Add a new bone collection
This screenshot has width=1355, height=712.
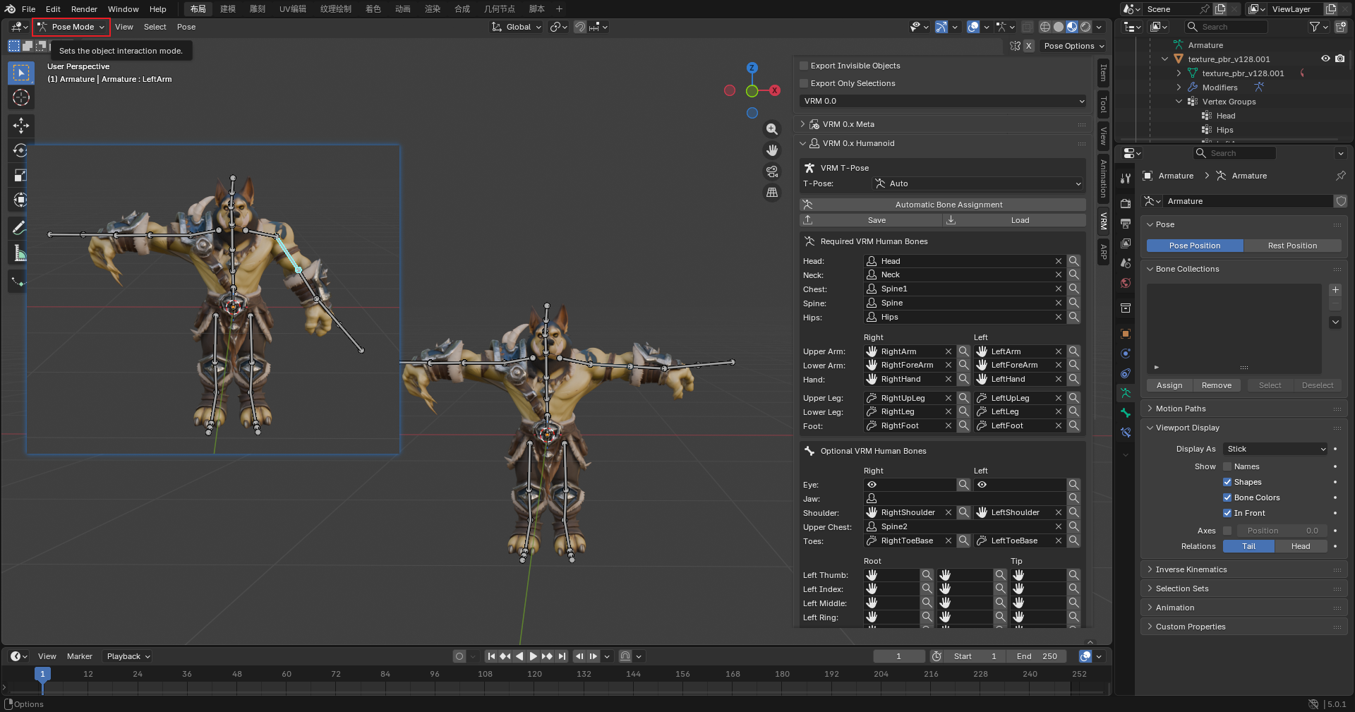tap(1335, 290)
